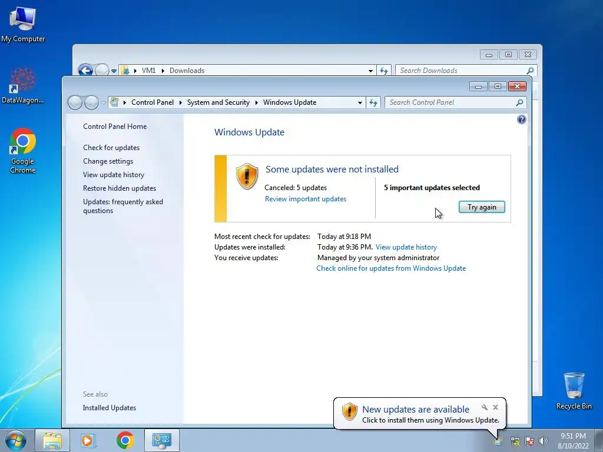Click the orange warning shield icon
The image size is (603, 452).
click(x=247, y=177)
